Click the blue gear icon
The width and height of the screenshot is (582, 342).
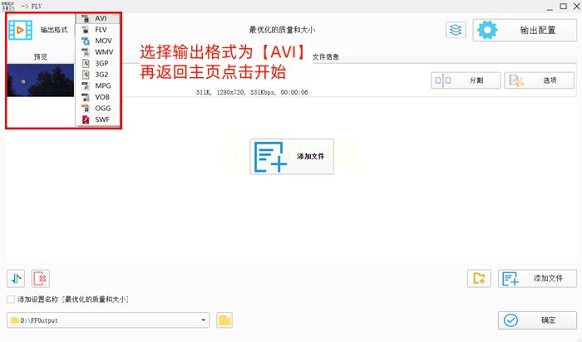(487, 30)
